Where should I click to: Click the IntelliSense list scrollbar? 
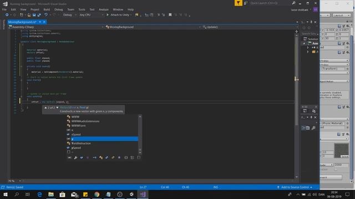(140, 134)
